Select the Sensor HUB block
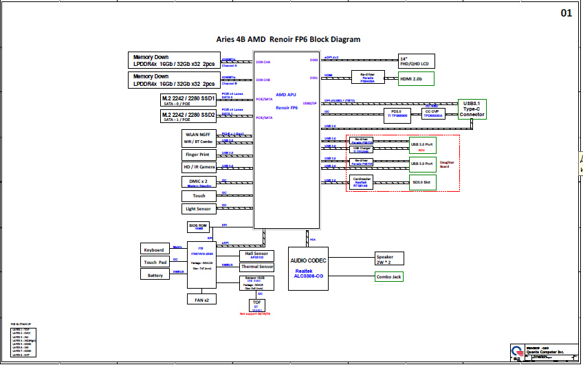The height and width of the screenshot is (367, 583). (x=257, y=283)
